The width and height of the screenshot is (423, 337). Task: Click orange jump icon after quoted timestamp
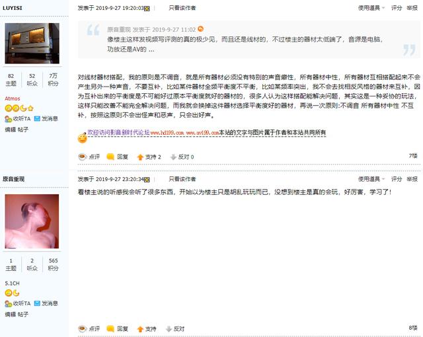click(x=200, y=29)
